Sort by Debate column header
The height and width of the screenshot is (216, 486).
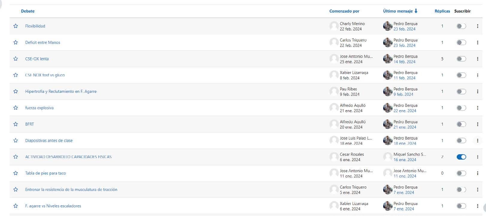click(28, 11)
